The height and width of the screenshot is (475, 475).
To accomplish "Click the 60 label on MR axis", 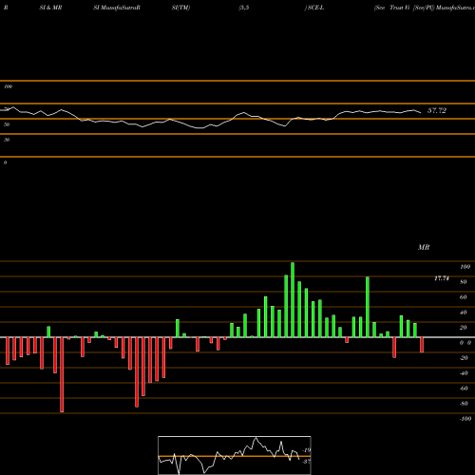I will point(463,297).
